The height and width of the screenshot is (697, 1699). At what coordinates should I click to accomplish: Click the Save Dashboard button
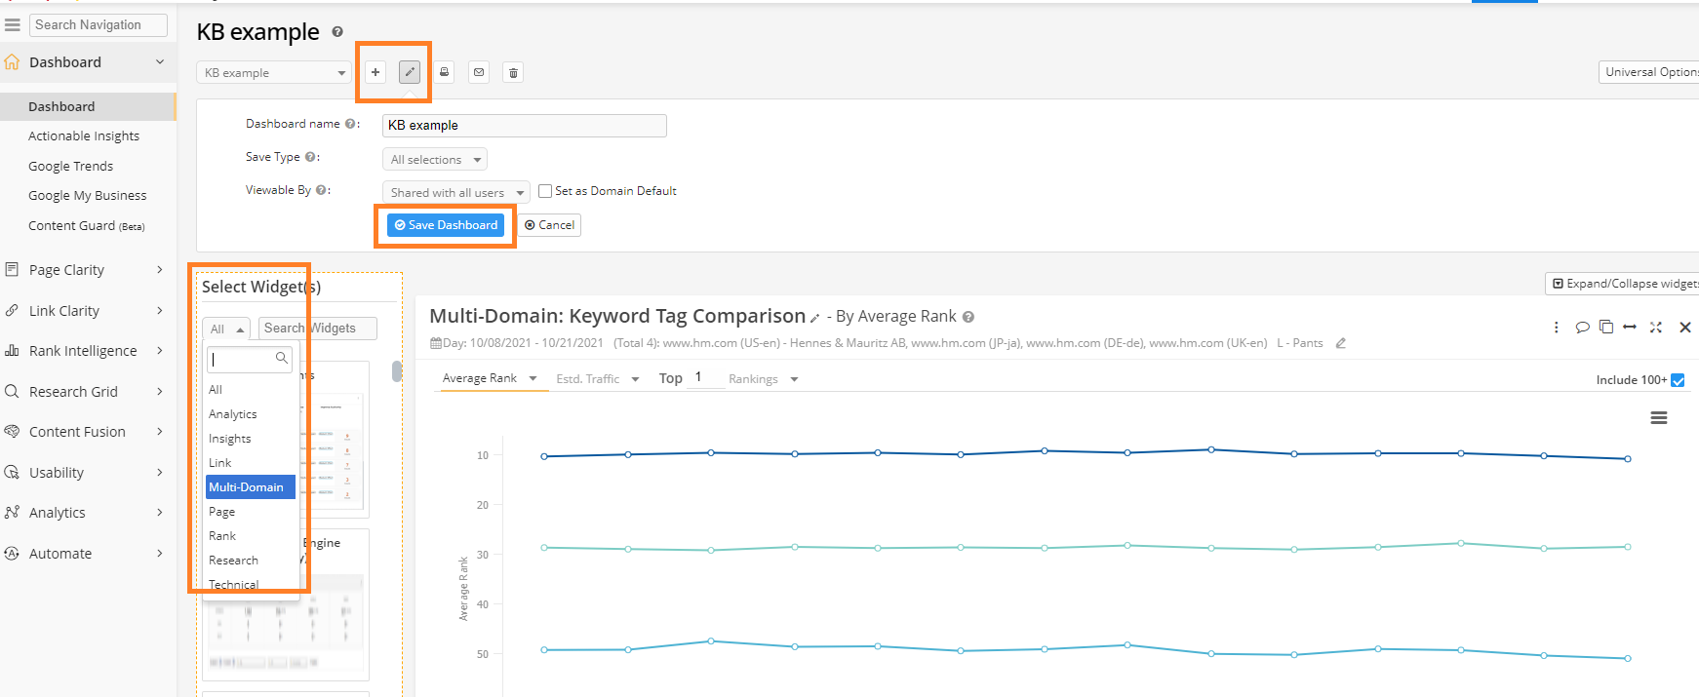[446, 225]
